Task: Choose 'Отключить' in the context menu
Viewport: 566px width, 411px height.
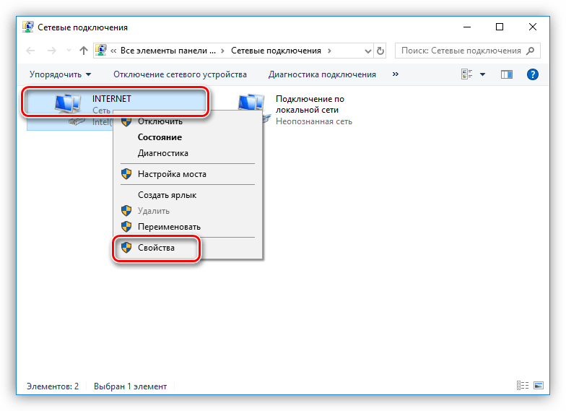Action: tap(188, 121)
